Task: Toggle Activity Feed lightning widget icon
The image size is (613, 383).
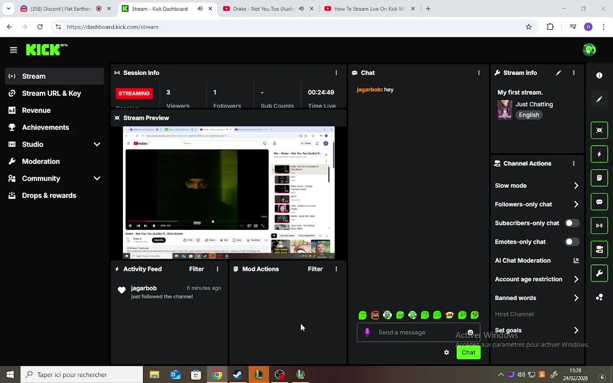Action: (x=599, y=154)
